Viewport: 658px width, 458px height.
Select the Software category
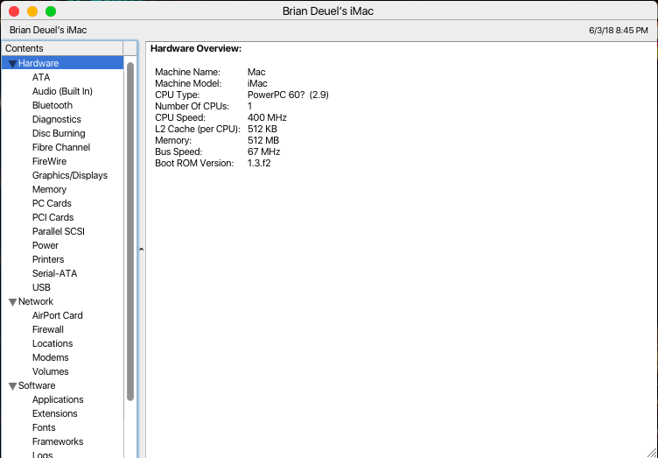(37, 385)
